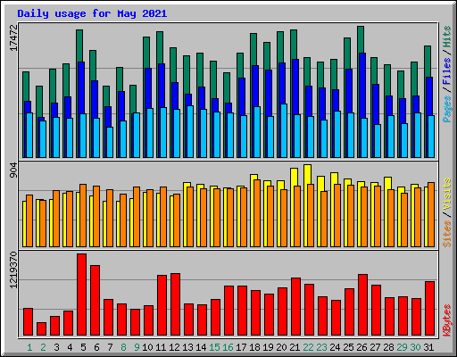Click the 1219370 KBytes axis value
The height and width of the screenshot is (357, 457).
[13, 270]
